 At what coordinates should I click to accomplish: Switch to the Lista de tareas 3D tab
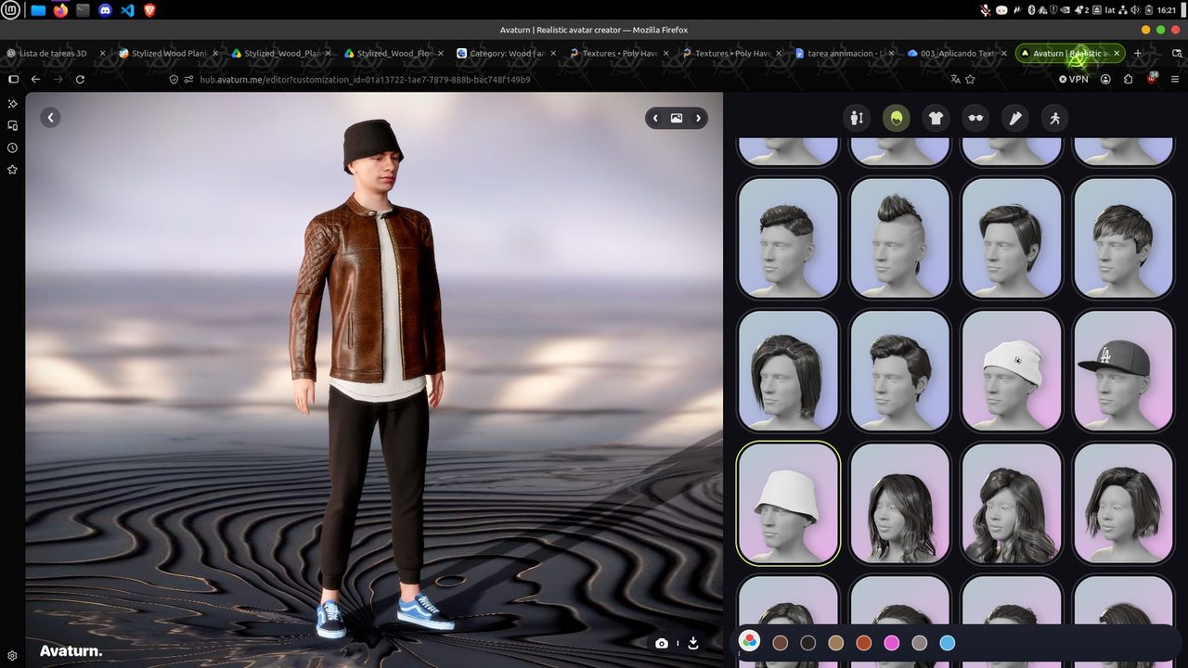pos(54,54)
